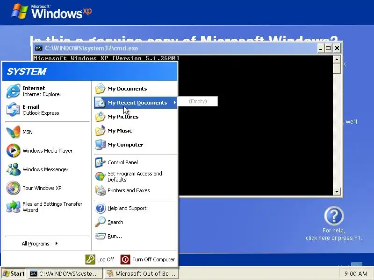The width and height of the screenshot is (374, 280).
Task: Click the Outlook Express e-mail icon
Action: (13, 110)
